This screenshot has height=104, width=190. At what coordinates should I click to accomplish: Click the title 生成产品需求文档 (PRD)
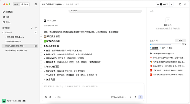tap(52, 4)
